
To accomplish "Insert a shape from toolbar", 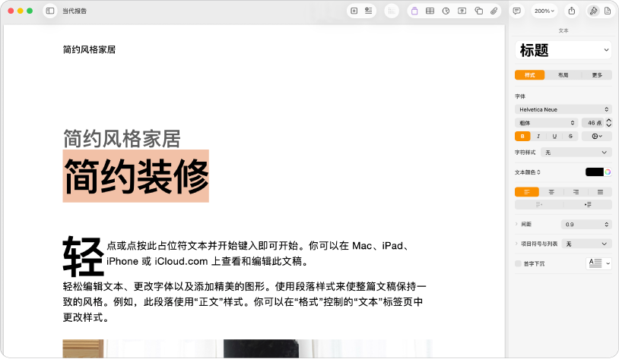I will (478, 11).
